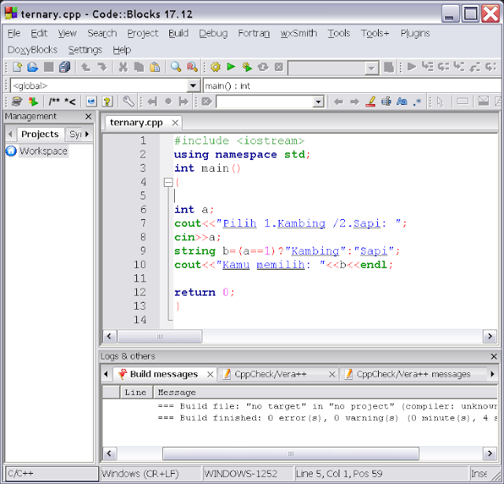The image size is (504, 484).
Task: Click the DoxyBlocks line comment icon
Action: [70, 102]
